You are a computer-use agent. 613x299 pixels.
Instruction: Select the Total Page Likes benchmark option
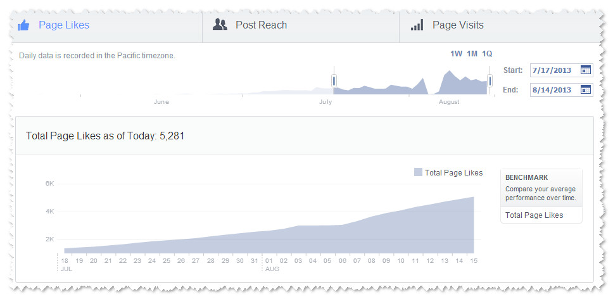(x=541, y=215)
